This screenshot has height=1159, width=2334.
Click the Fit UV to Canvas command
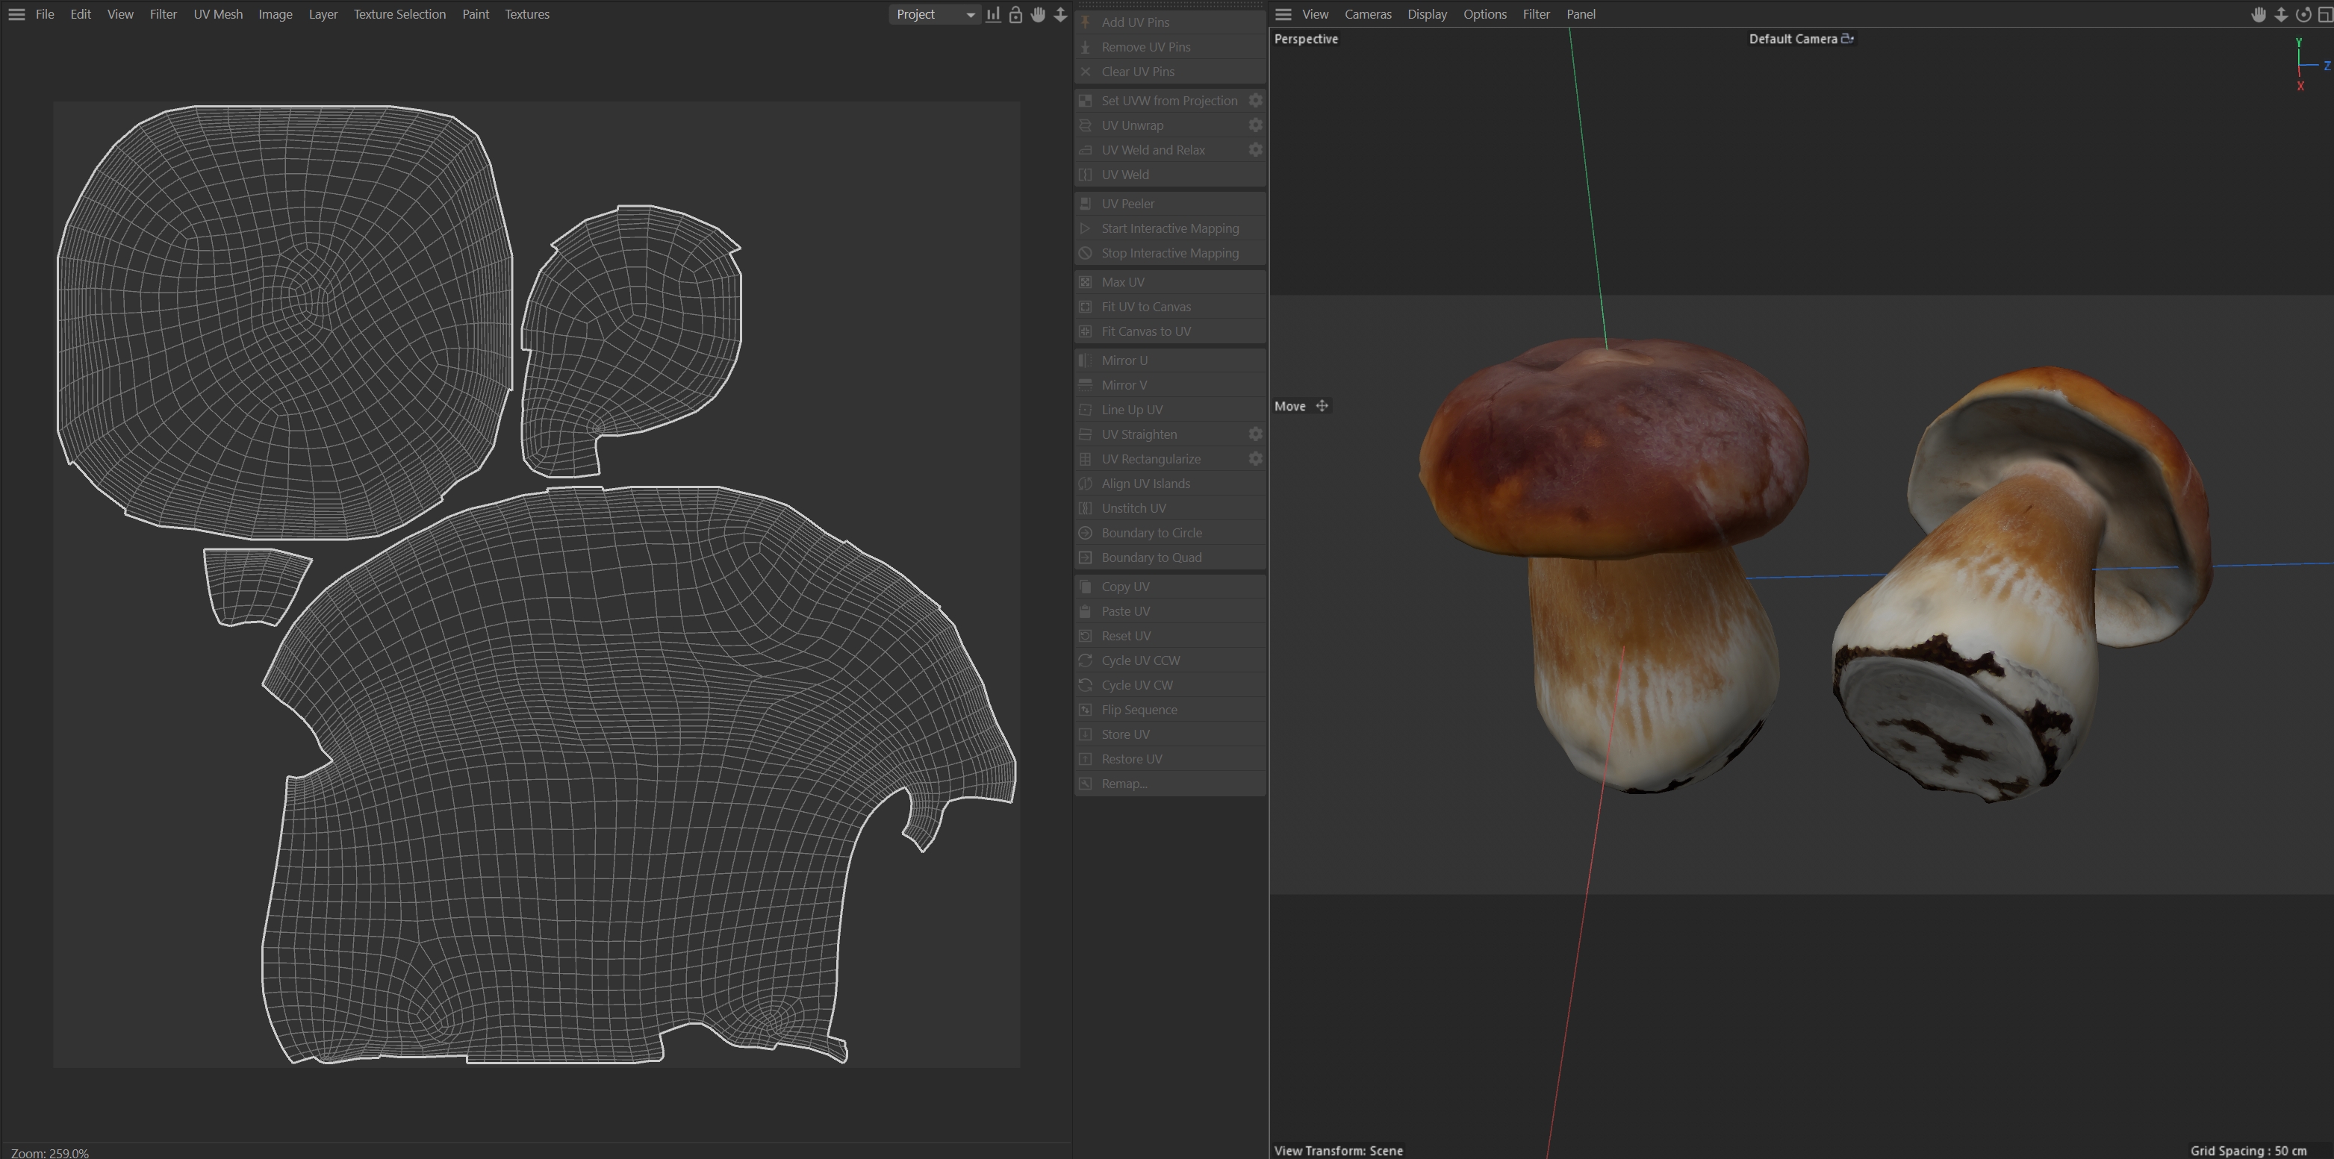click(x=1145, y=307)
